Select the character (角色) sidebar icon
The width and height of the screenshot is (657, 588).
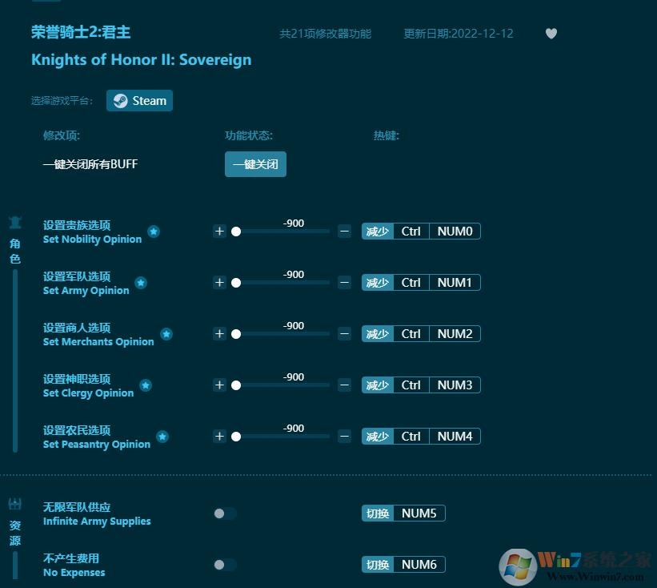pos(15,223)
